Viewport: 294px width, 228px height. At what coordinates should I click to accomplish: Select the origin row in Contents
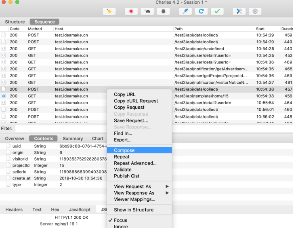click(53, 152)
